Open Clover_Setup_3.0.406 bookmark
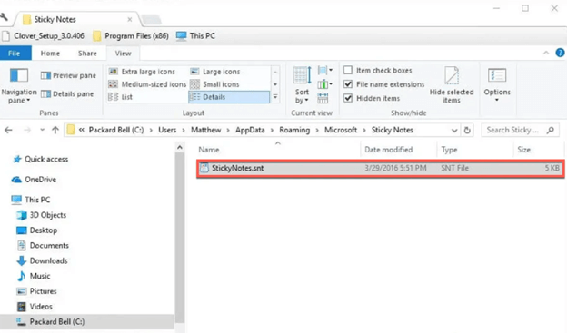This screenshot has width=567, height=333. 43,35
